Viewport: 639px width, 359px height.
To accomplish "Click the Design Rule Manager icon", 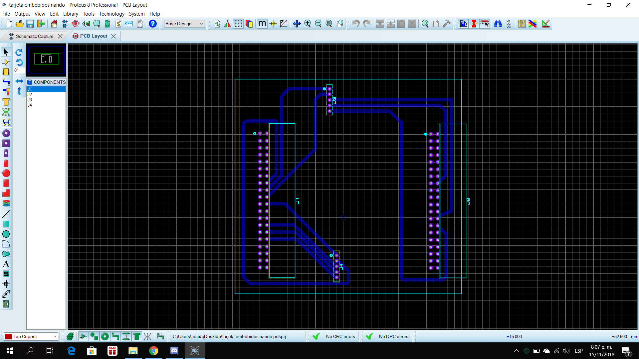I will [x=545, y=24].
